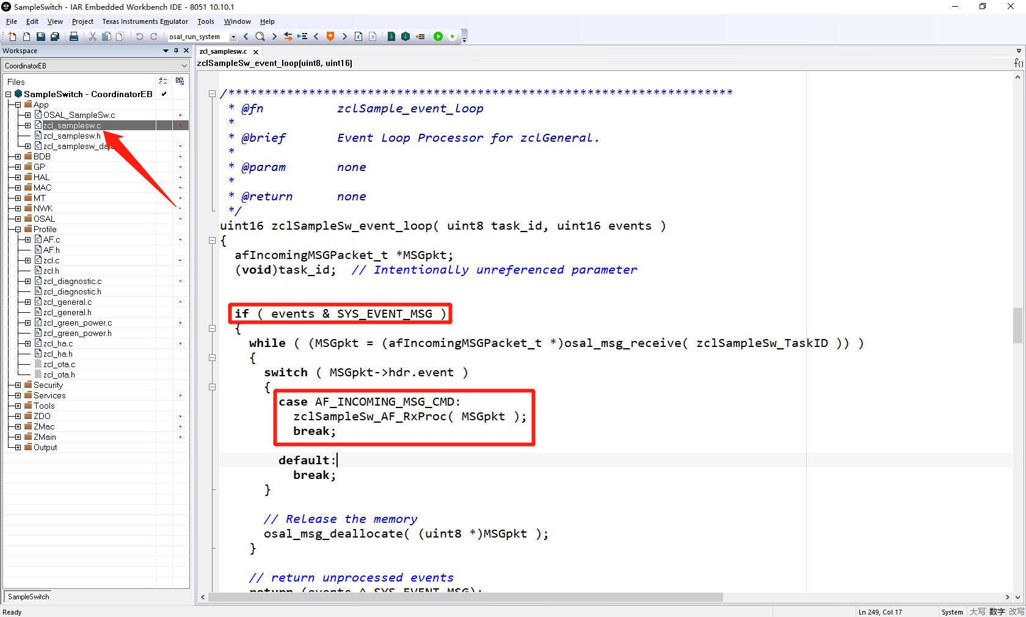Click the Download and Debug green icon

438,37
